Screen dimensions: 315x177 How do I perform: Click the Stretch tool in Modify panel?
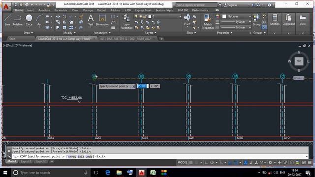point(58,28)
